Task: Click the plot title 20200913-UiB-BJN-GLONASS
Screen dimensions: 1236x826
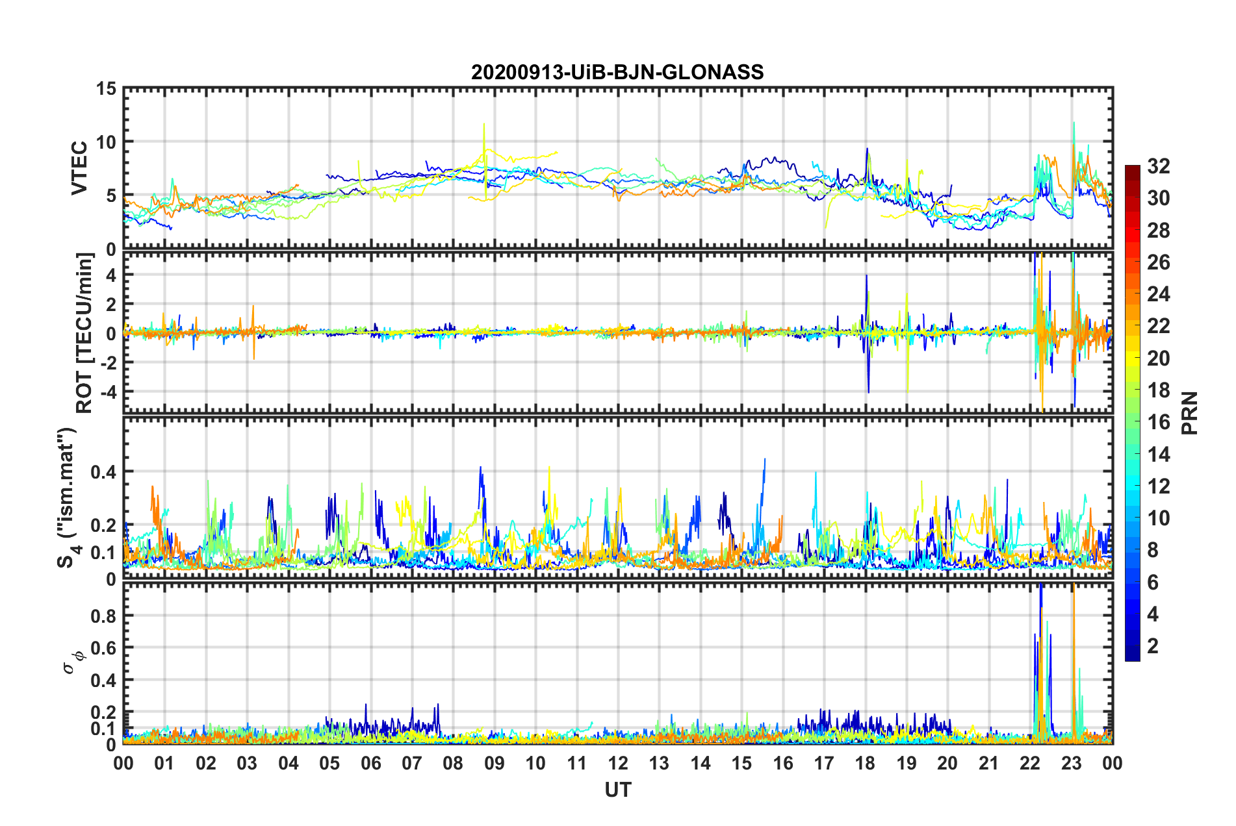Action: point(617,72)
